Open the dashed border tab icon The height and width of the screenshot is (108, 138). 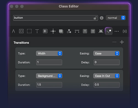tap(29, 31)
